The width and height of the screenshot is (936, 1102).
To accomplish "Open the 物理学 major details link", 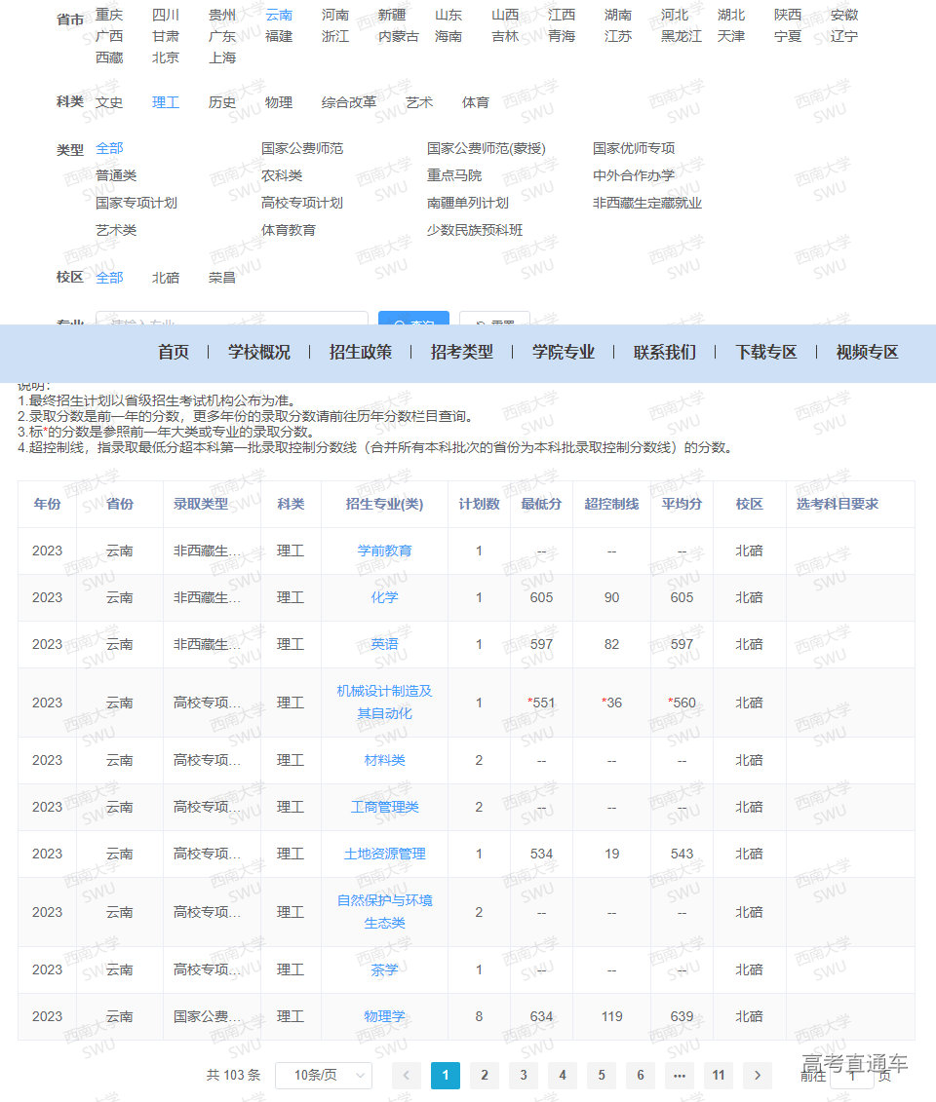I will [x=384, y=1016].
